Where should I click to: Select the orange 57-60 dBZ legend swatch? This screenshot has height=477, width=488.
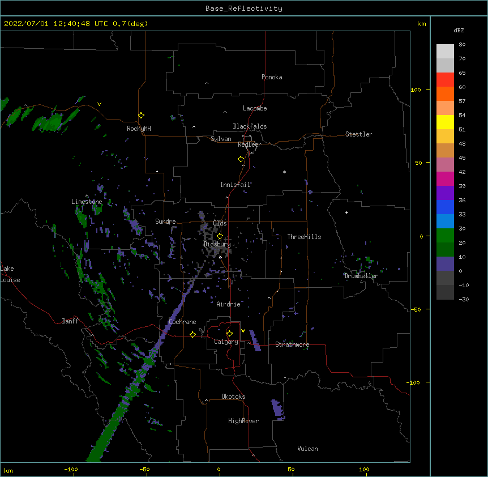[445, 93]
